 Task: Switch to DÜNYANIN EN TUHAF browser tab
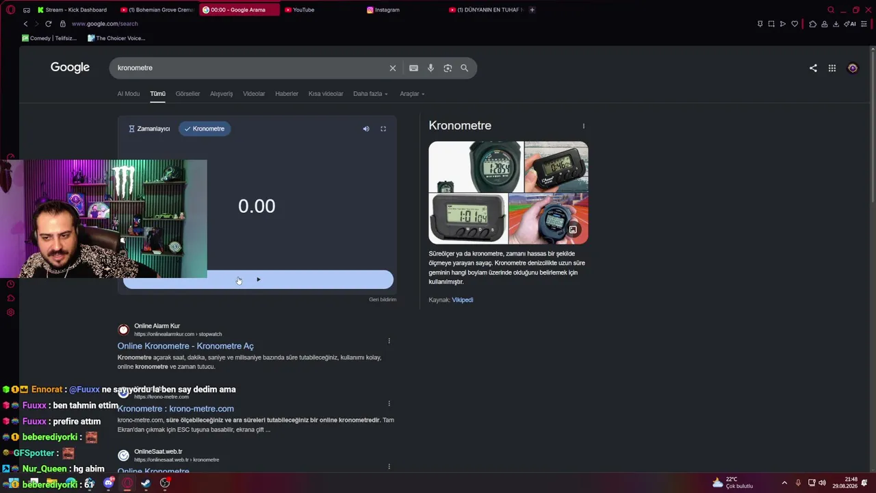click(x=486, y=10)
